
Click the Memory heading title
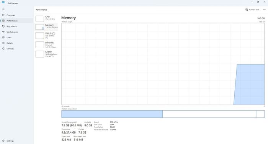tap(69, 18)
